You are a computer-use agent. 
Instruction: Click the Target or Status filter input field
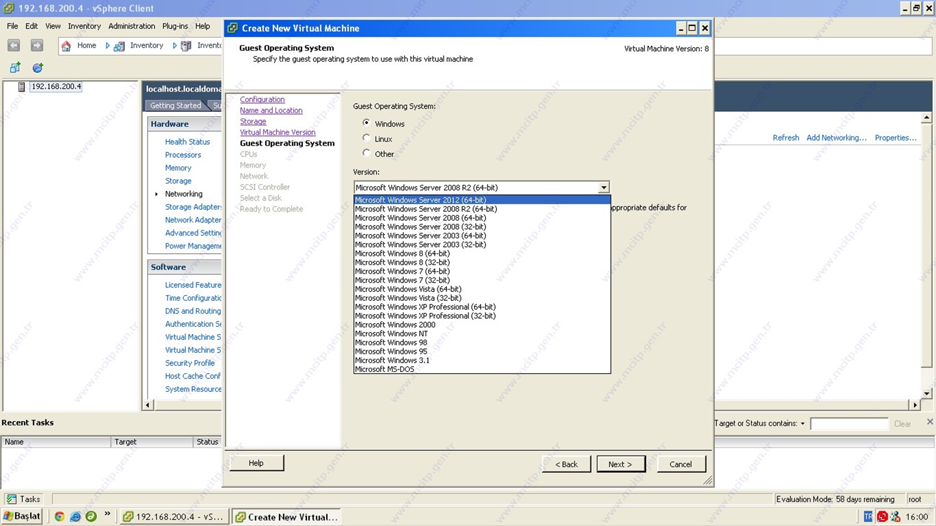[x=849, y=424]
